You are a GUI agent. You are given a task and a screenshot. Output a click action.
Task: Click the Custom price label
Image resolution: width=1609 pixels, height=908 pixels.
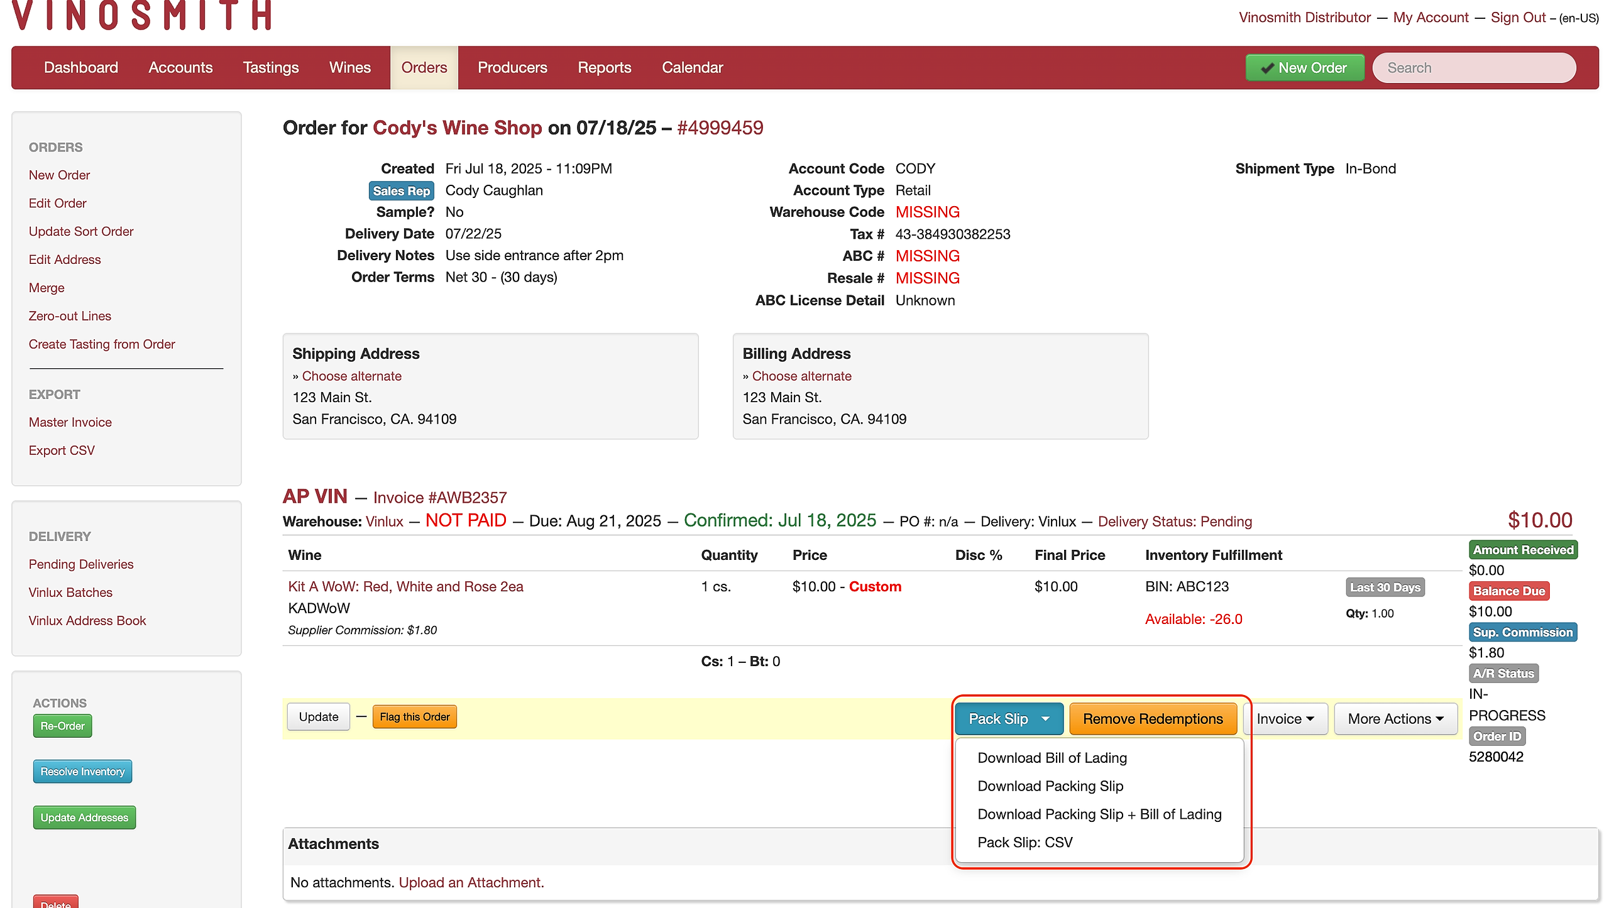pos(875,586)
